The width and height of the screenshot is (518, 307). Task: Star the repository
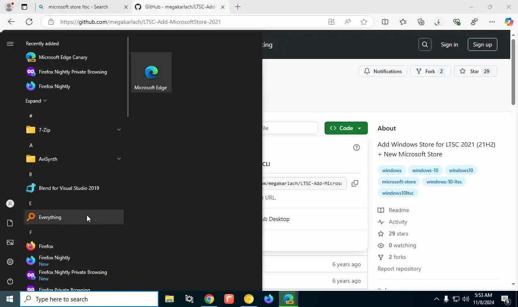click(476, 71)
